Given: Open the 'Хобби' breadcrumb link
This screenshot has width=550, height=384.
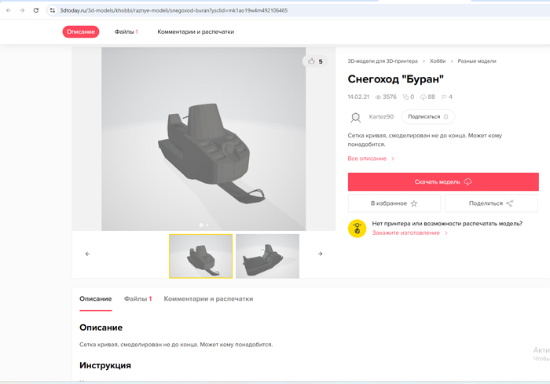Looking at the screenshot, I should [438, 60].
